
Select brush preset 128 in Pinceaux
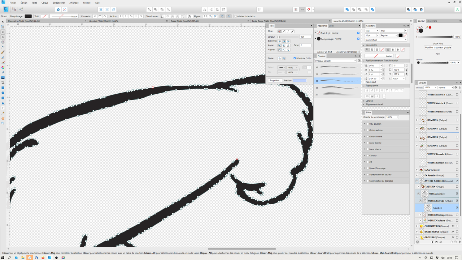point(337,74)
